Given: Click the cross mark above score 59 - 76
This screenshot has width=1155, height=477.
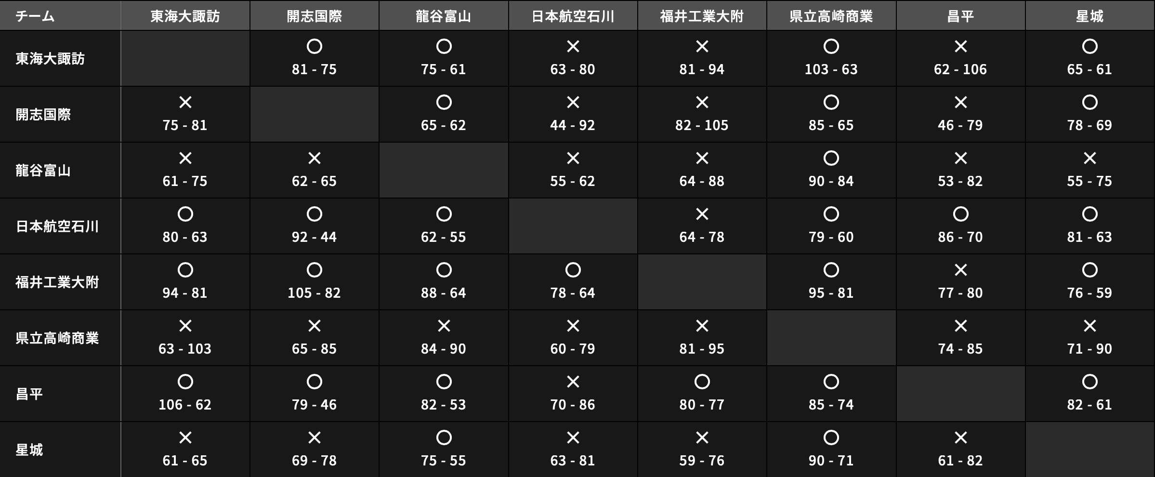Looking at the screenshot, I should pyautogui.click(x=702, y=437).
